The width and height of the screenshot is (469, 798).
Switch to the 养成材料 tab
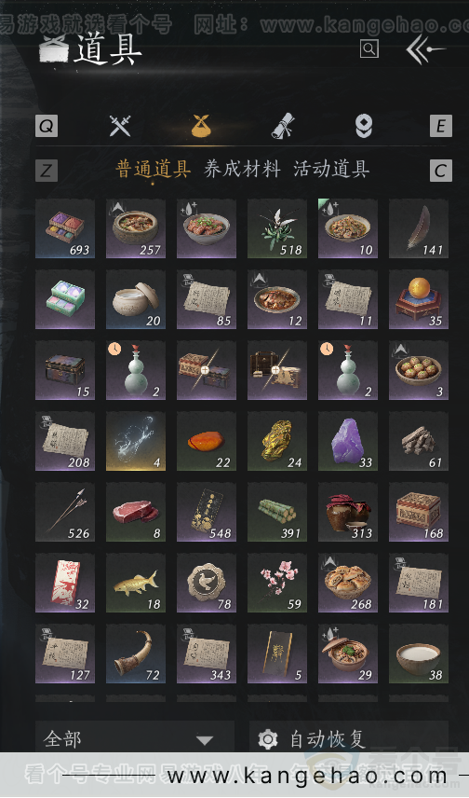(x=242, y=169)
